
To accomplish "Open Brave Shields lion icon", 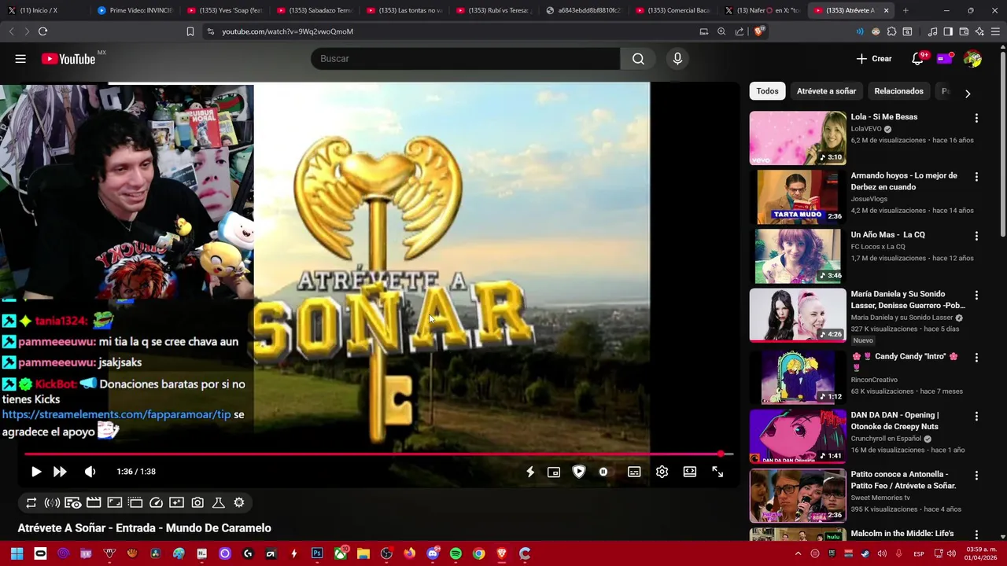I will [758, 31].
